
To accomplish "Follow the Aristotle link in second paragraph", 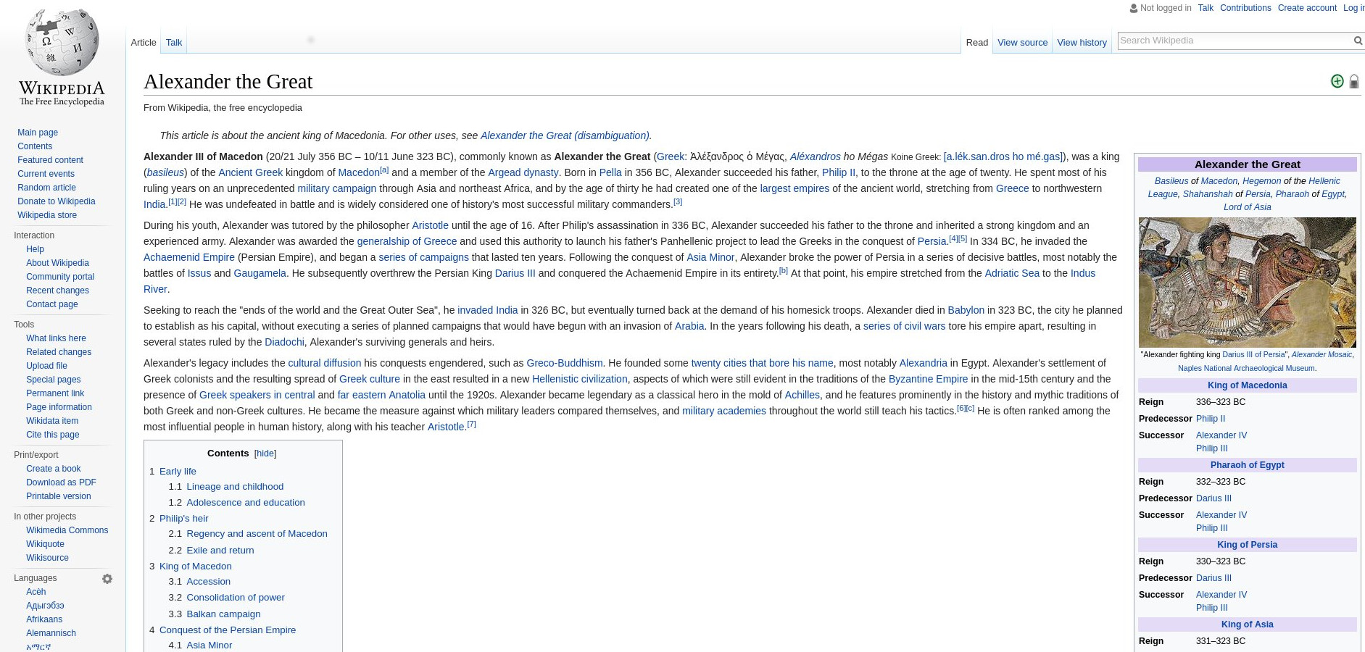I will click(x=430, y=225).
